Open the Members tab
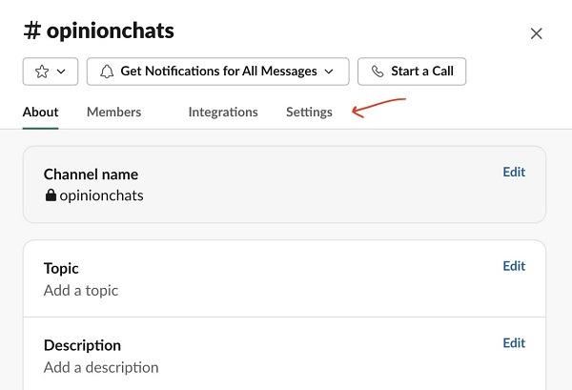 tap(113, 113)
